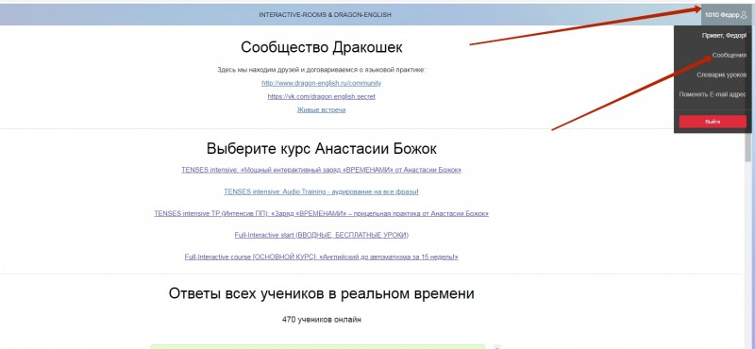Click the red Выйти button

click(713, 122)
